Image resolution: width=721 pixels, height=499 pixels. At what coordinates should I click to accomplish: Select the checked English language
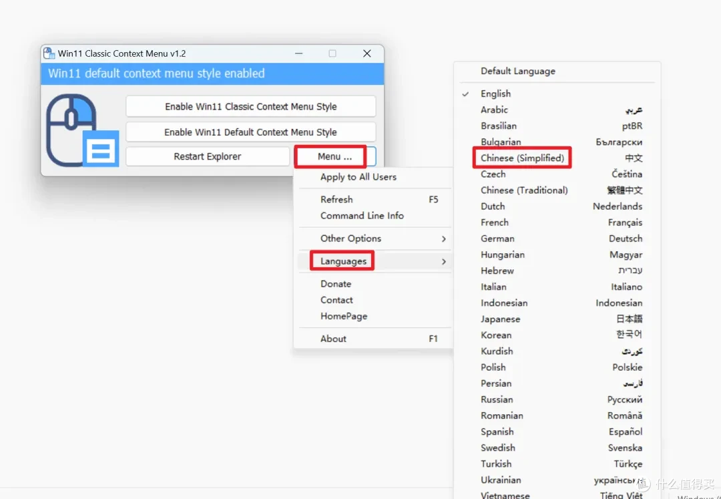coord(557,94)
